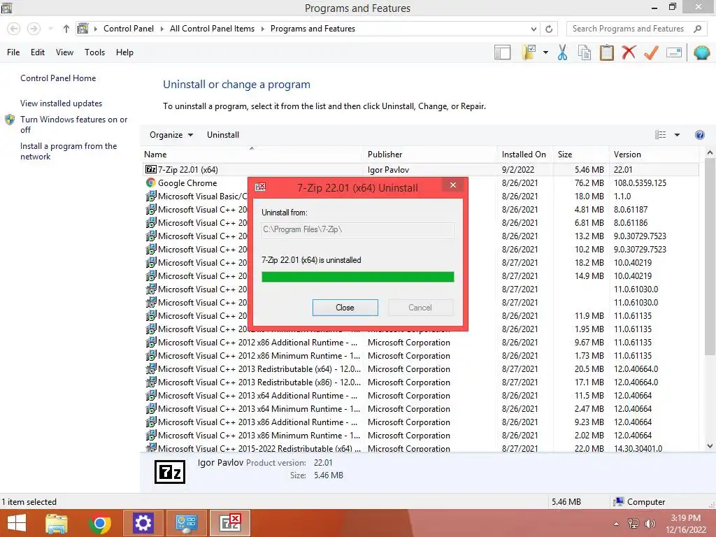This screenshot has height=537, width=716.
Task: Click the Uninstall command button
Action: [x=223, y=135]
